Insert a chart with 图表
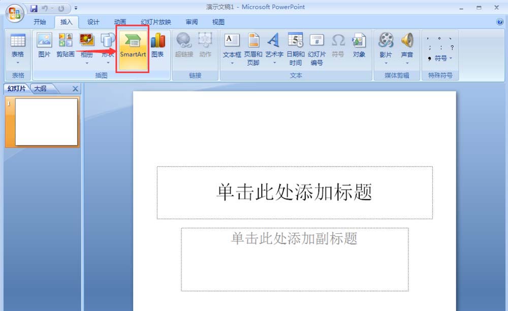The image size is (508, 311). [158, 46]
